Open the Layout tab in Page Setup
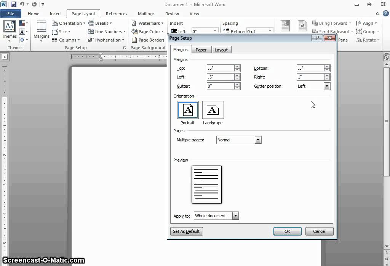The width and height of the screenshot is (390, 266). pos(221,50)
